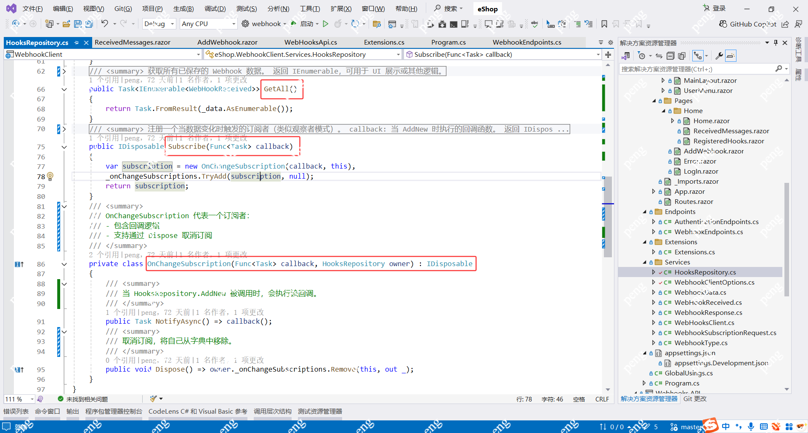Screen dimensions: 808x433
Task: Click the 搜索 search box in title bar
Action: coord(449,8)
